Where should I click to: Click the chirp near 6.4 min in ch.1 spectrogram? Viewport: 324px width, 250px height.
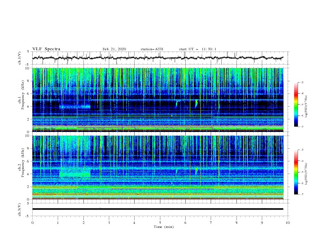(x=196, y=103)
